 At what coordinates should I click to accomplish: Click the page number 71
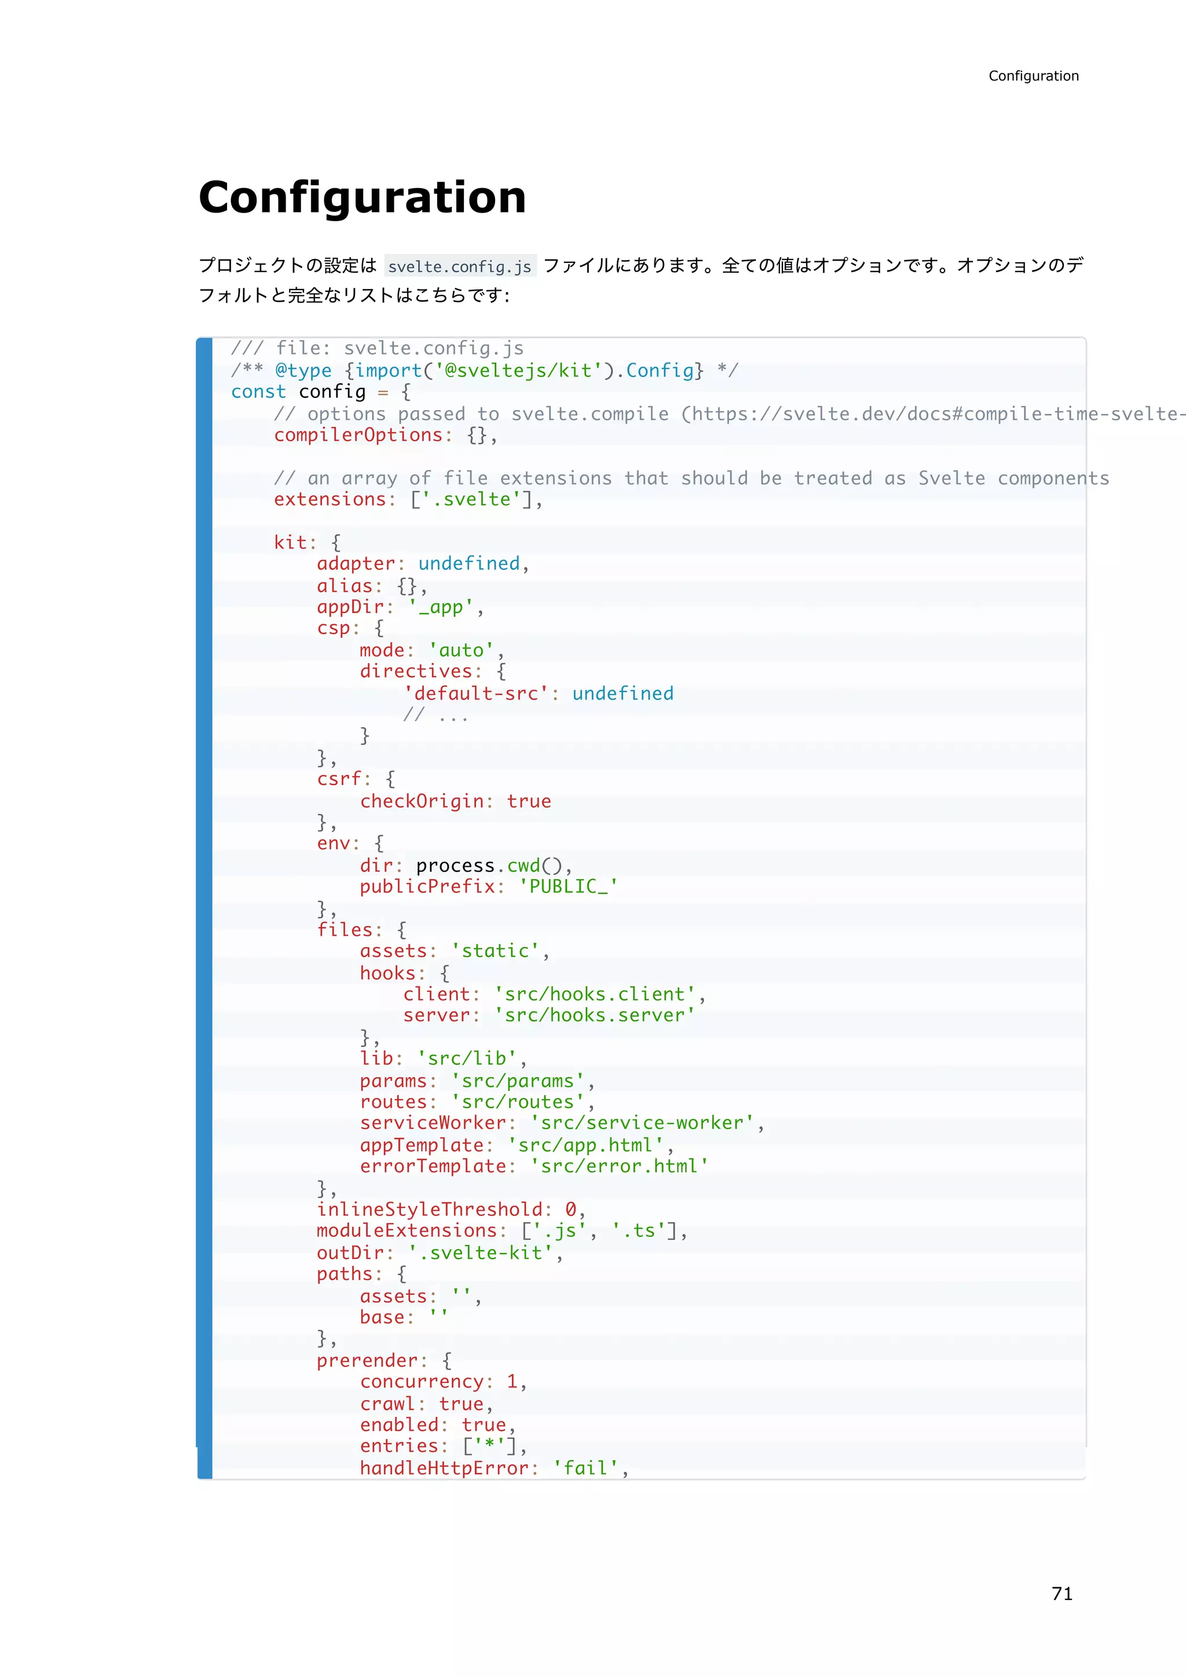tap(1062, 1594)
